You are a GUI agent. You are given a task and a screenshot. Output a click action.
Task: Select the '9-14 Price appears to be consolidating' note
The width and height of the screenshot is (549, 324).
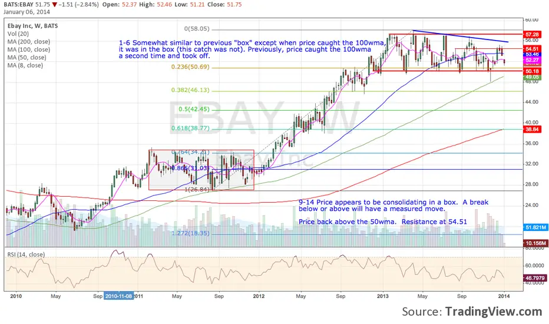[393, 206]
